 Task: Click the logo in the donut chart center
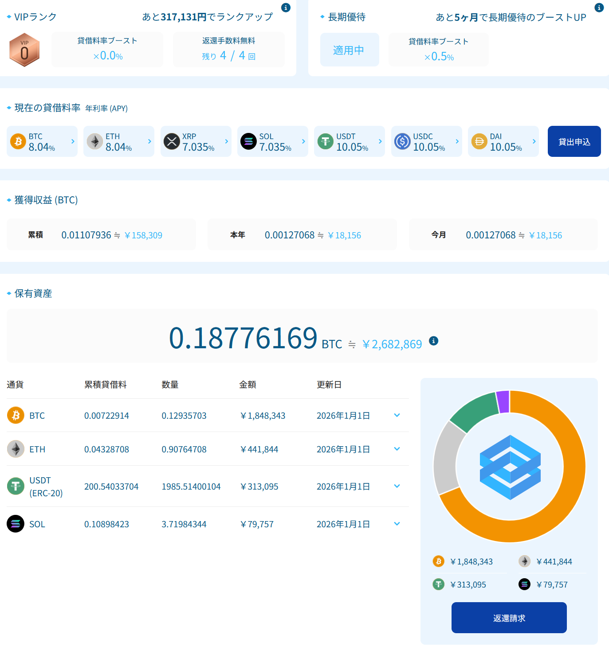[510, 467]
